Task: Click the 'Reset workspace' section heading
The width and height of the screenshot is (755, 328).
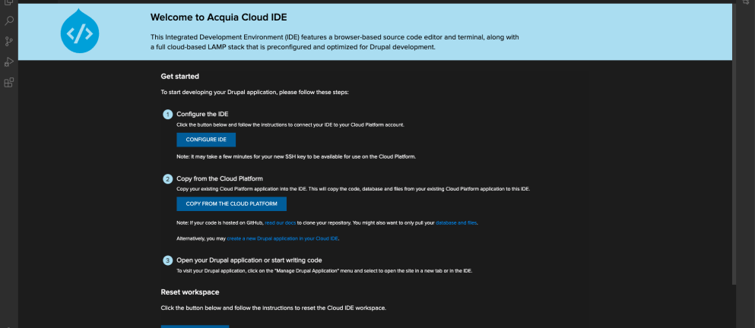Action: pyautogui.click(x=191, y=292)
